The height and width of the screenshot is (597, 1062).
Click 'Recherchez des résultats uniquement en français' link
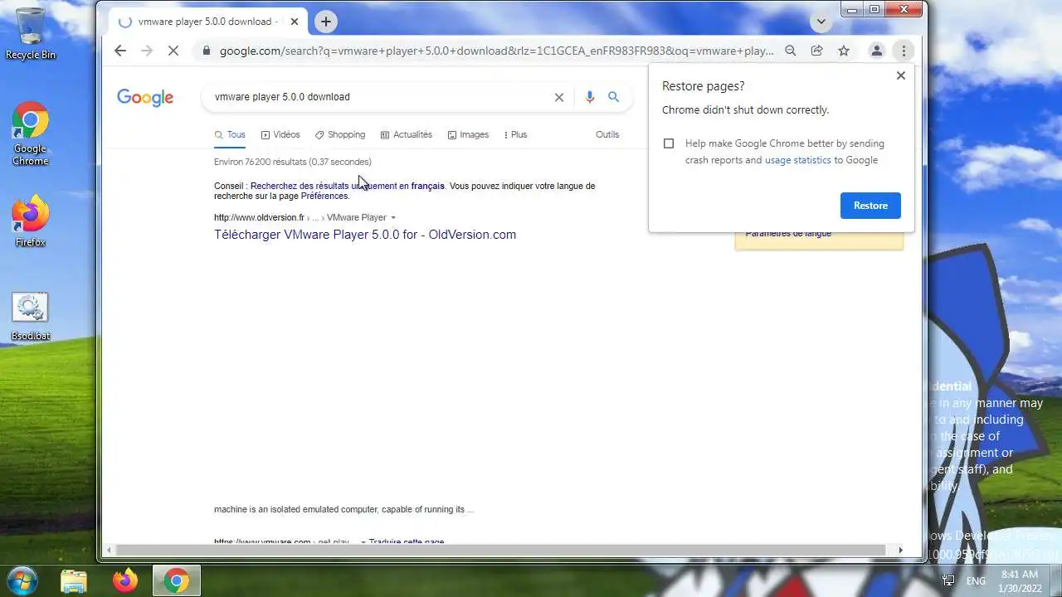[x=348, y=186]
